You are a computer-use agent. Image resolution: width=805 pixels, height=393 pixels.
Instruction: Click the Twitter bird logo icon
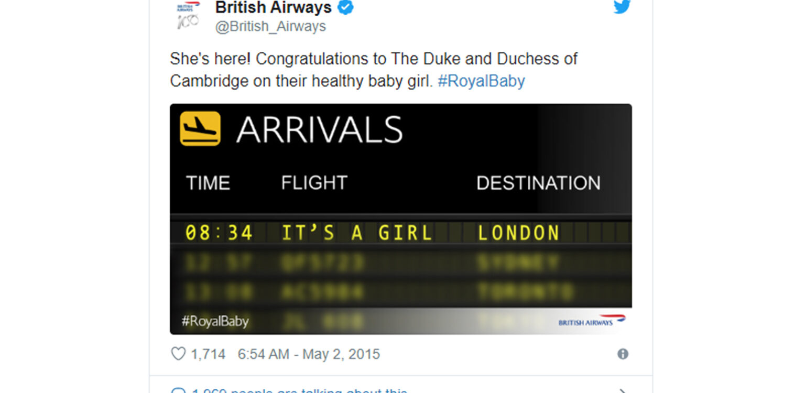[x=622, y=6]
